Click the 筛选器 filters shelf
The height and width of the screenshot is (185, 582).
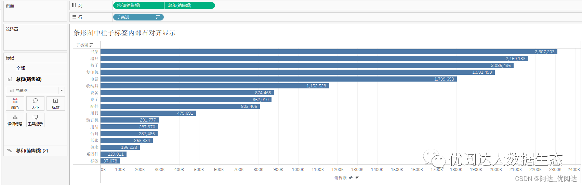[x=35, y=37]
